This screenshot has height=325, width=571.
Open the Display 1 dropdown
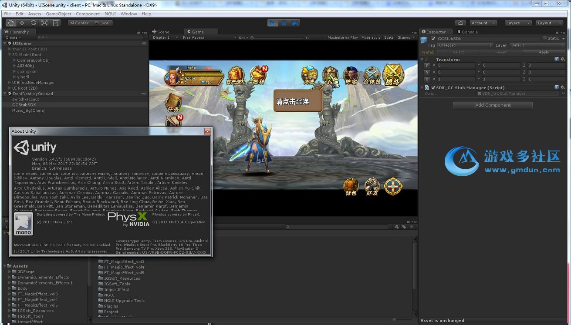coord(166,38)
